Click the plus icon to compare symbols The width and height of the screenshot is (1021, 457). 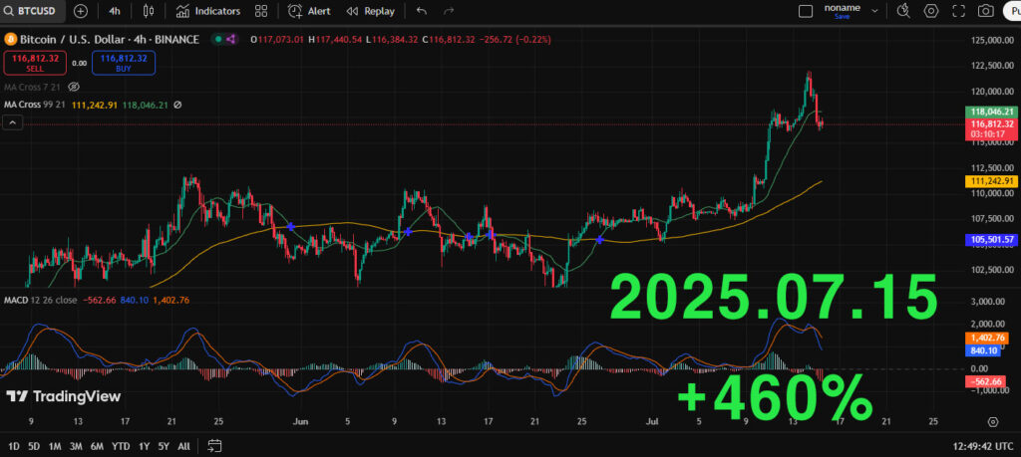pyautogui.click(x=81, y=11)
